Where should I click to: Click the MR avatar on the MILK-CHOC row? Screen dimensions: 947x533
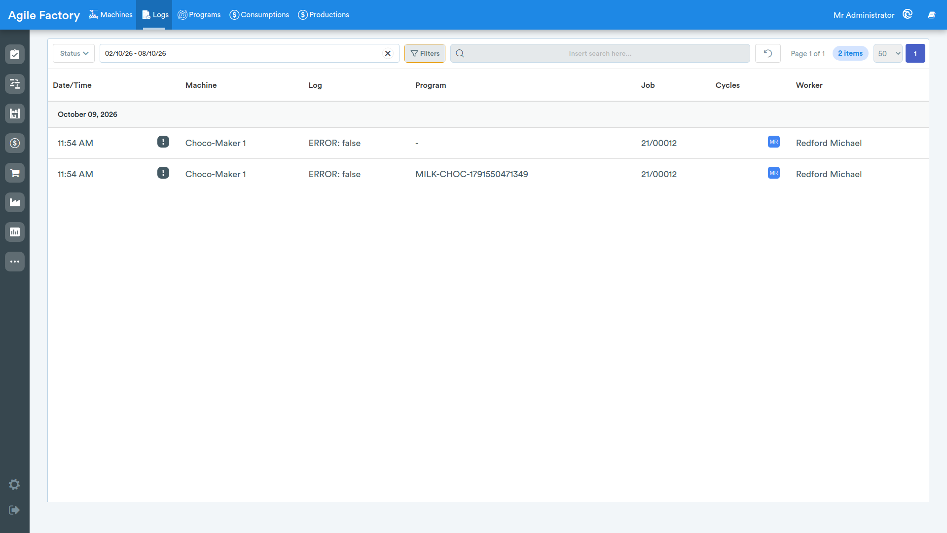(x=774, y=173)
